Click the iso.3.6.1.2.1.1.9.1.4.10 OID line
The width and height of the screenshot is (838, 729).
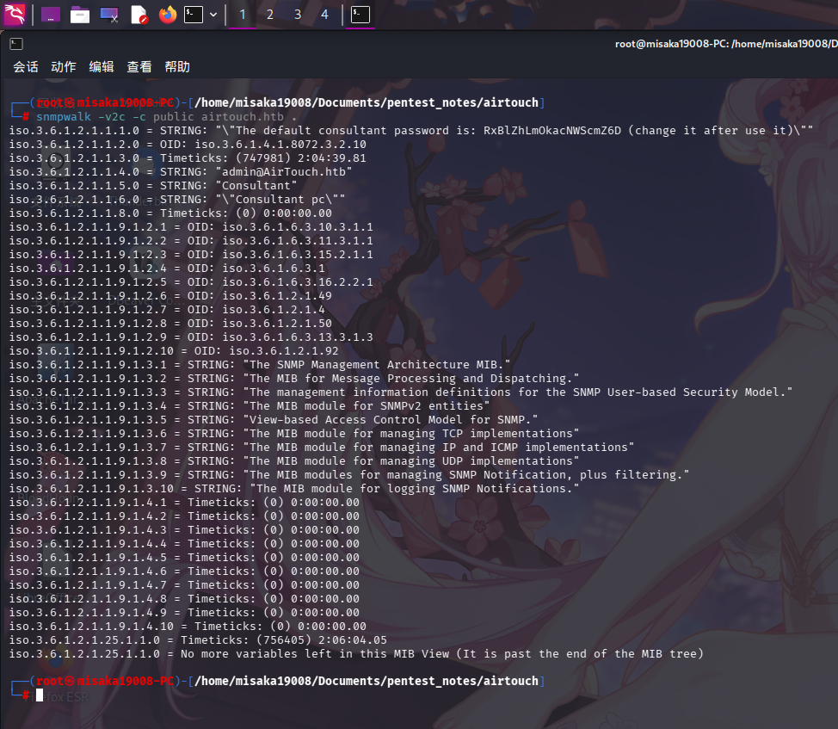point(188,626)
